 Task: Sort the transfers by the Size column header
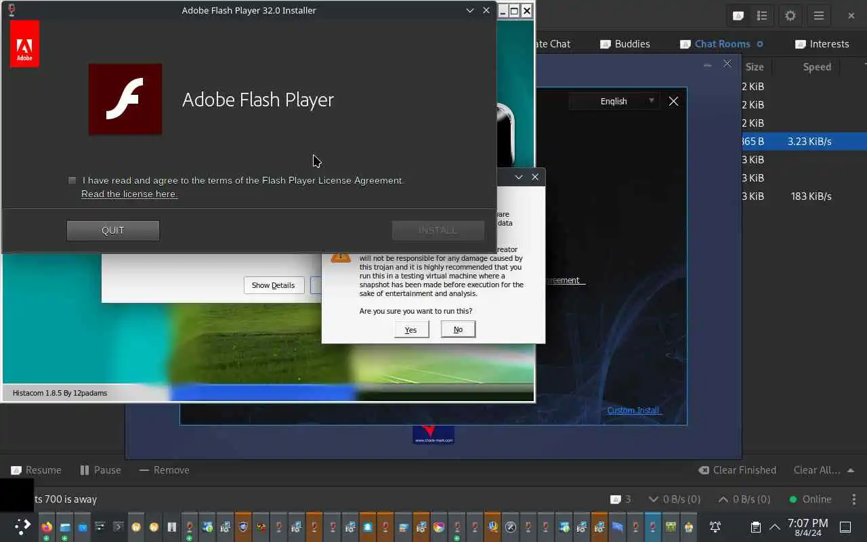755,66
